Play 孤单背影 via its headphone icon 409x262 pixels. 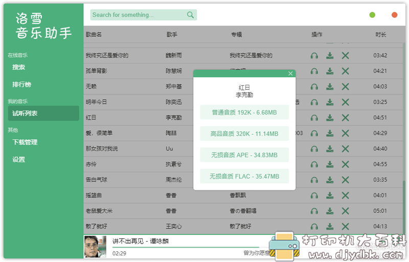tap(314, 71)
